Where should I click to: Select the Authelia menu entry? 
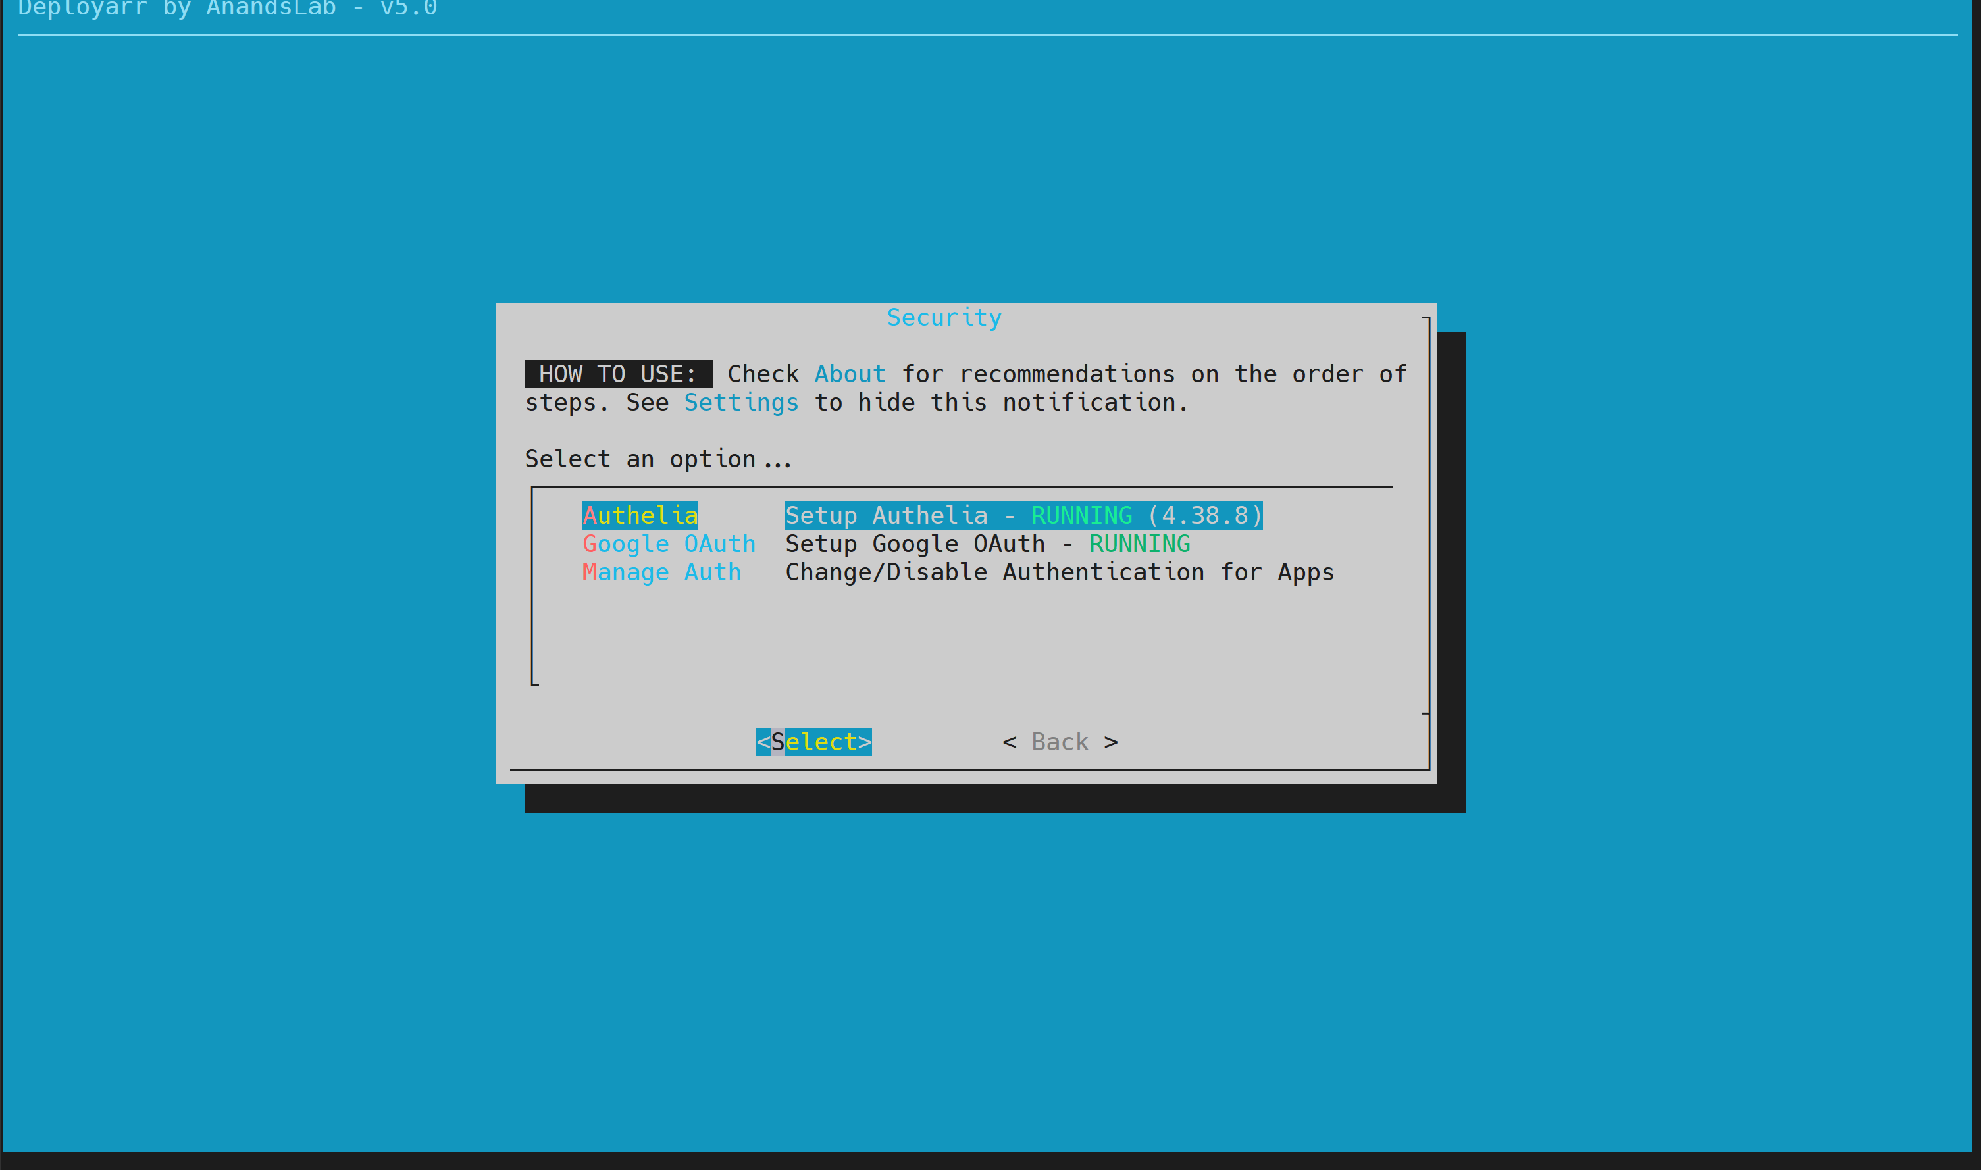click(639, 516)
